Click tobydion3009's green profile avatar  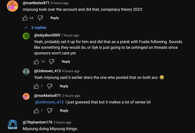coord(26,36)
